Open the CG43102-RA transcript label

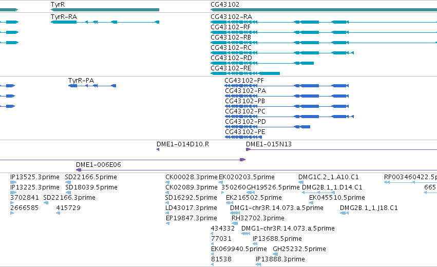pos(231,17)
